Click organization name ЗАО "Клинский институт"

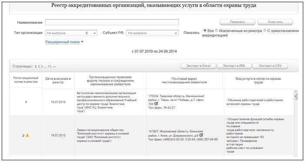pyautogui.click(x=103, y=136)
